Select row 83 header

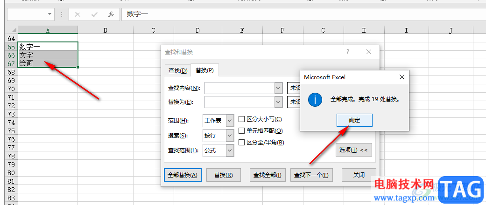pyautogui.click(x=11, y=198)
